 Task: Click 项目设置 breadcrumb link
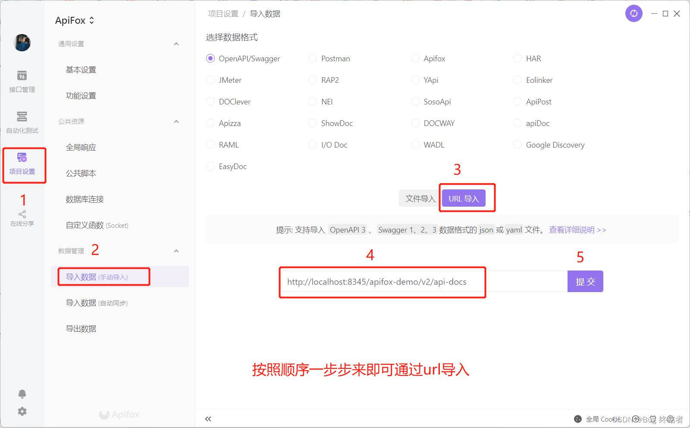pyautogui.click(x=223, y=14)
